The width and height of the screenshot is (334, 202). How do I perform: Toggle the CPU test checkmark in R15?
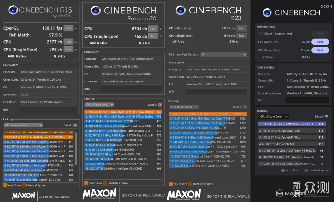[x=76, y=42]
